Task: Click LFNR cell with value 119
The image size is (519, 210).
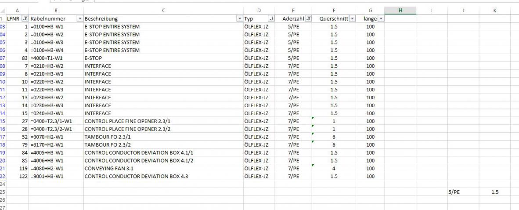Action: 17,168
